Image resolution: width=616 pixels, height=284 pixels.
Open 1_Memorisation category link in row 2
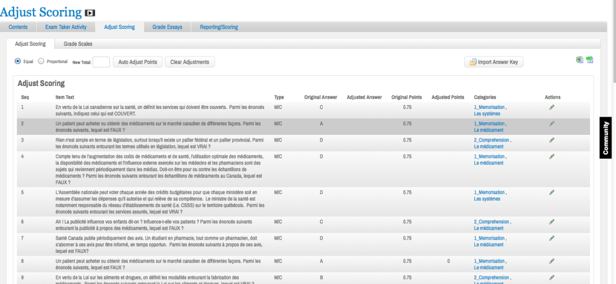point(489,124)
